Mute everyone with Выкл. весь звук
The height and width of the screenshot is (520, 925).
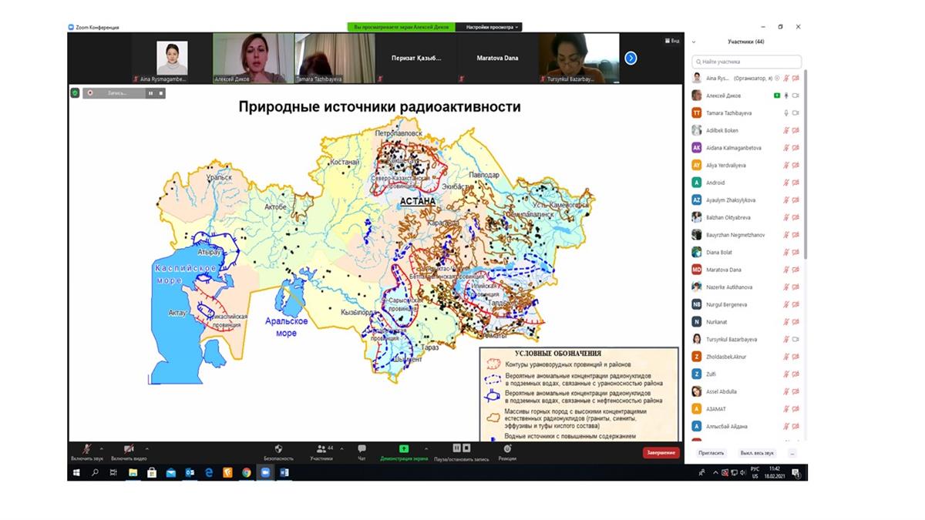(756, 453)
